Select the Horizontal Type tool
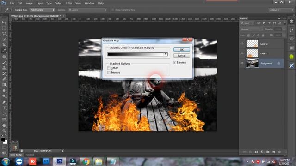Image resolution: width=296 pixels, height=166 pixels. pos(4,108)
